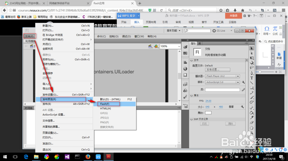Open the 基本功能 workspace dropdown
The width and height of the screenshot is (288, 161).
coord(173,31)
